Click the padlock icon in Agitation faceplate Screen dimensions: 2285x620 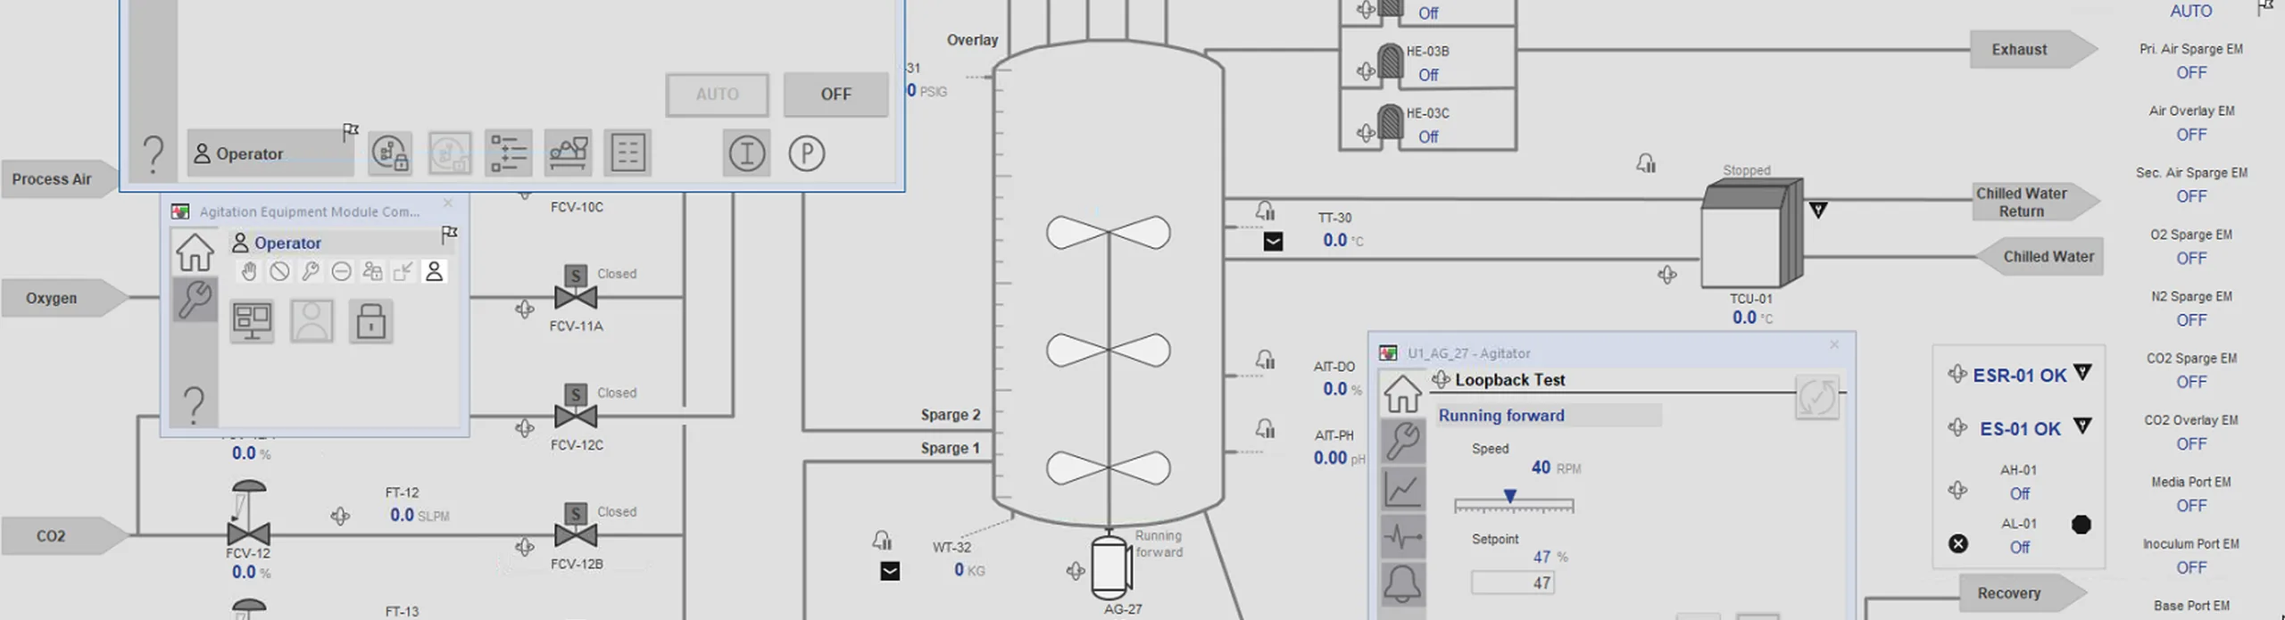(370, 321)
